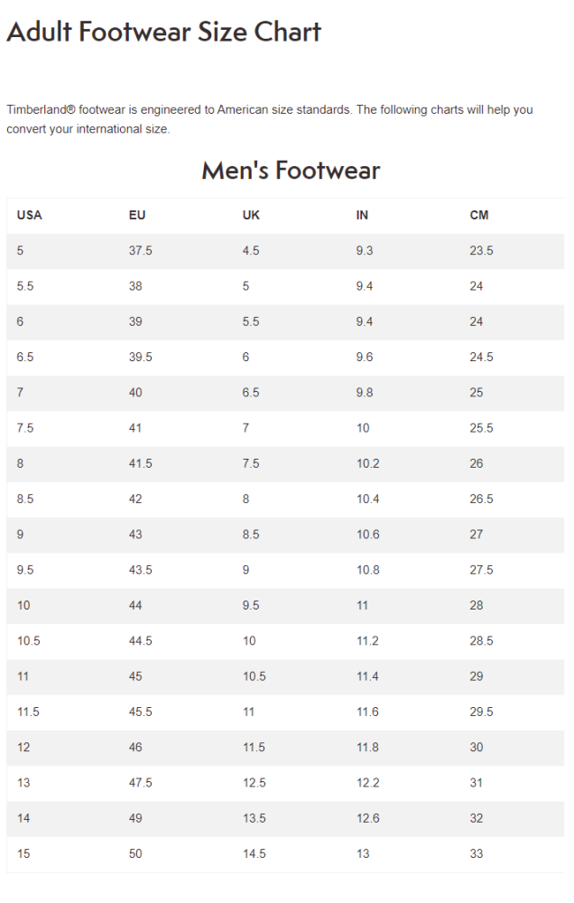Click EU size 47.5 cell
Screen dimensions: 574x903
coord(140,783)
